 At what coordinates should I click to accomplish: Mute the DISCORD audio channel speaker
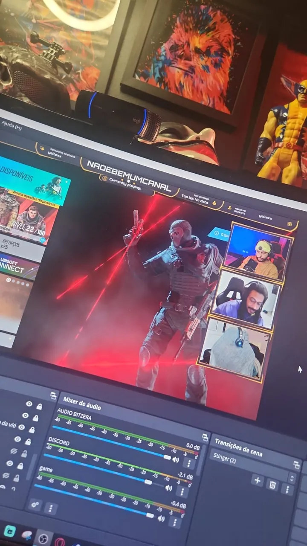168,488
